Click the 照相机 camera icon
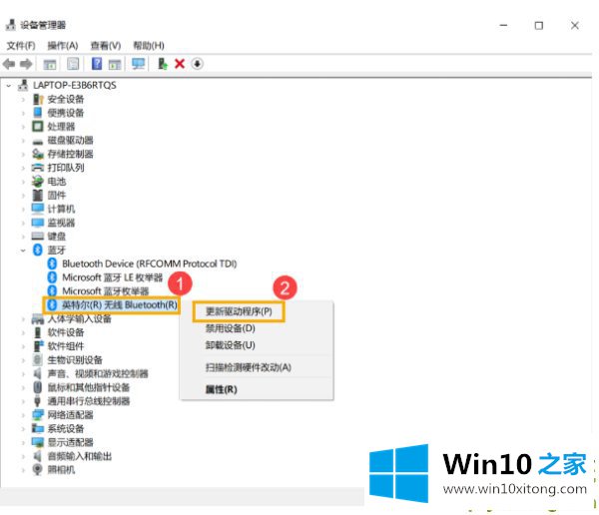The height and width of the screenshot is (515, 599). 38,469
